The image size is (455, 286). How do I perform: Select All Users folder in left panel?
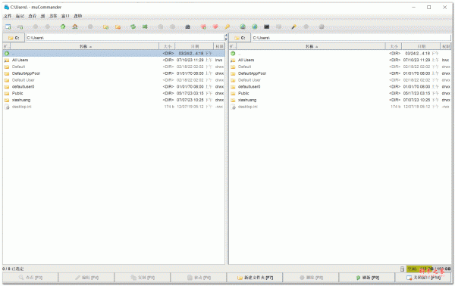[x=114, y=60]
